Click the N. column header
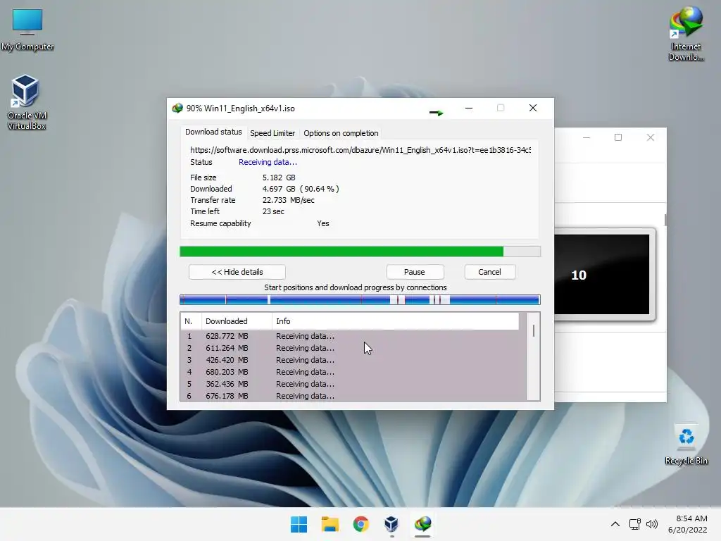This screenshot has height=541, width=721. [x=190, y=321]
